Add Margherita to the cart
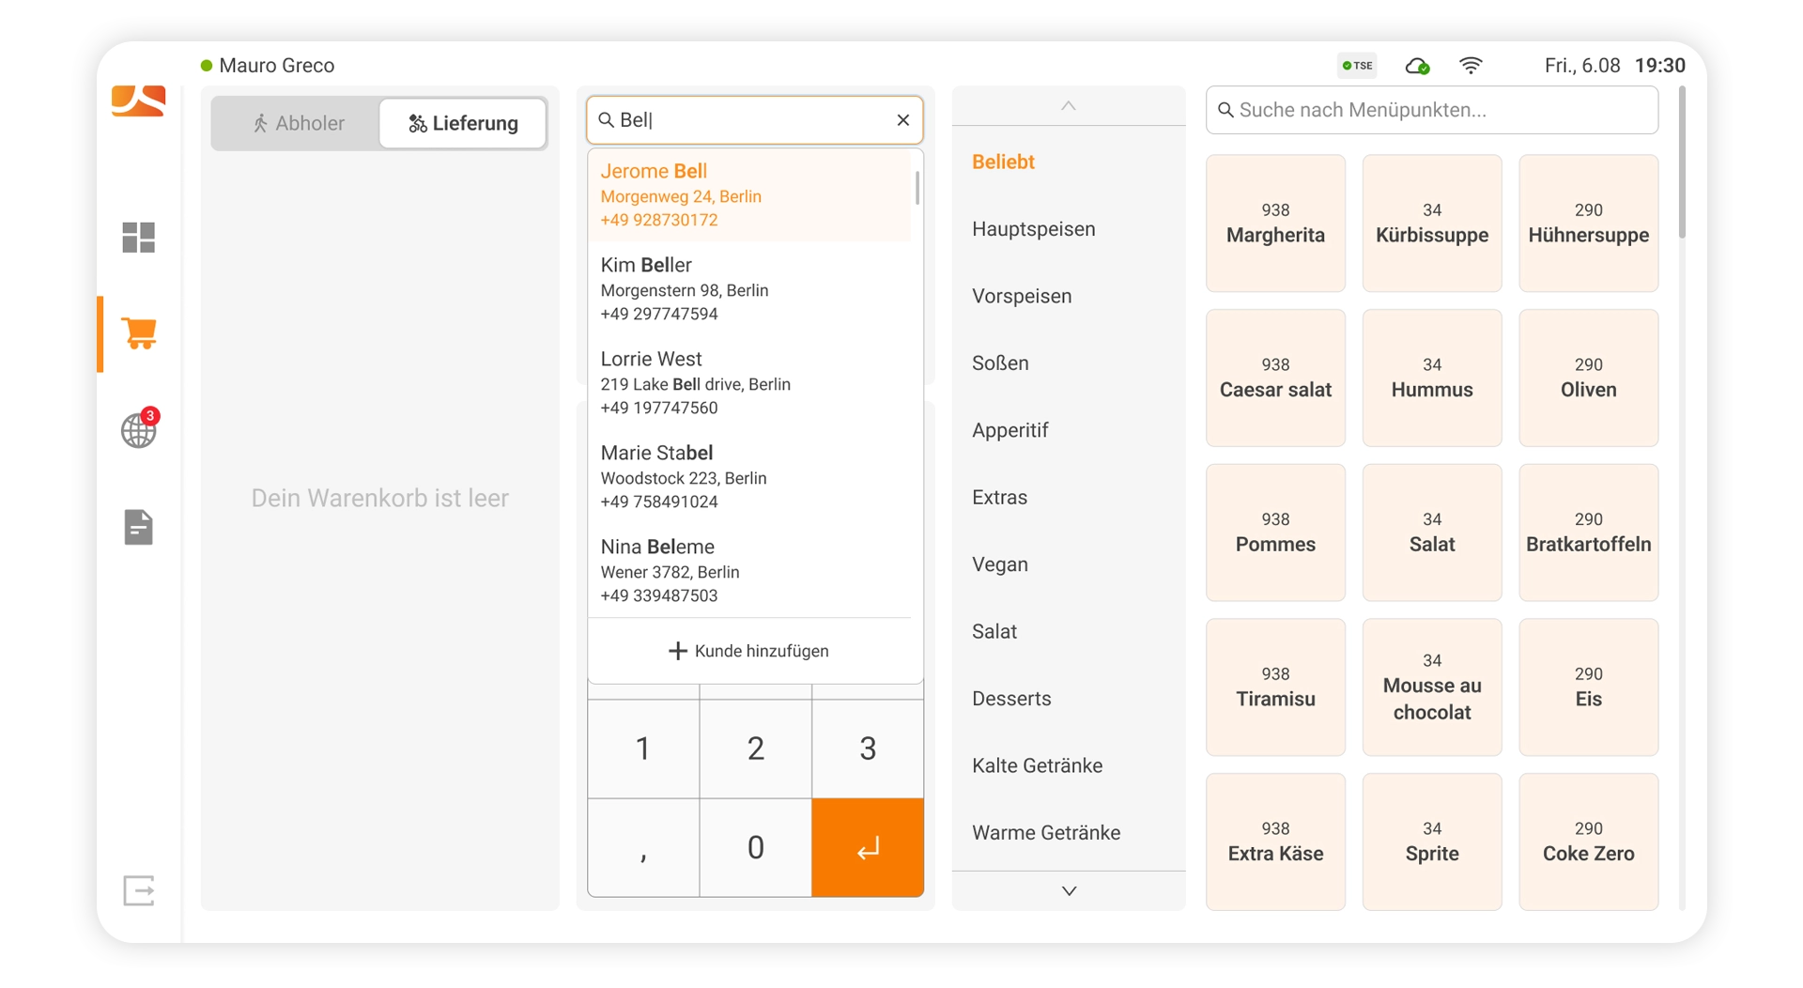Screen dimensions: 1803x988 point(1275,224)
